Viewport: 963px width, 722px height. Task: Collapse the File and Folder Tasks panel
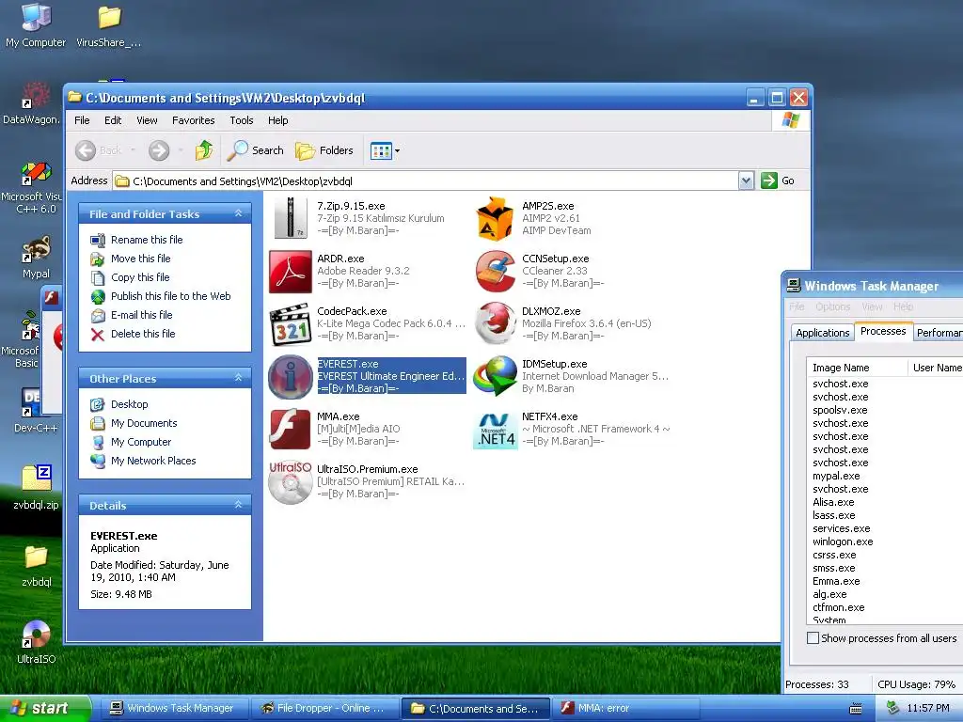click(238, 213)
